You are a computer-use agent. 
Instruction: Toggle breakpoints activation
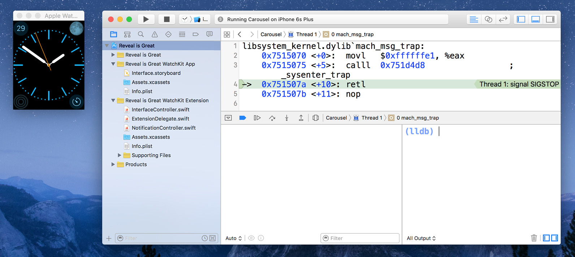[x=243, y=118]
